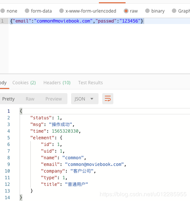
Task: Click inside the request body JSON editor line
Action: click(99, 21)
